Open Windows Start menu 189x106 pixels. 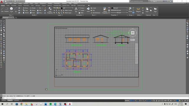point(2,104)
